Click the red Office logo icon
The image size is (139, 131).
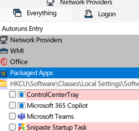click(4, 62)
